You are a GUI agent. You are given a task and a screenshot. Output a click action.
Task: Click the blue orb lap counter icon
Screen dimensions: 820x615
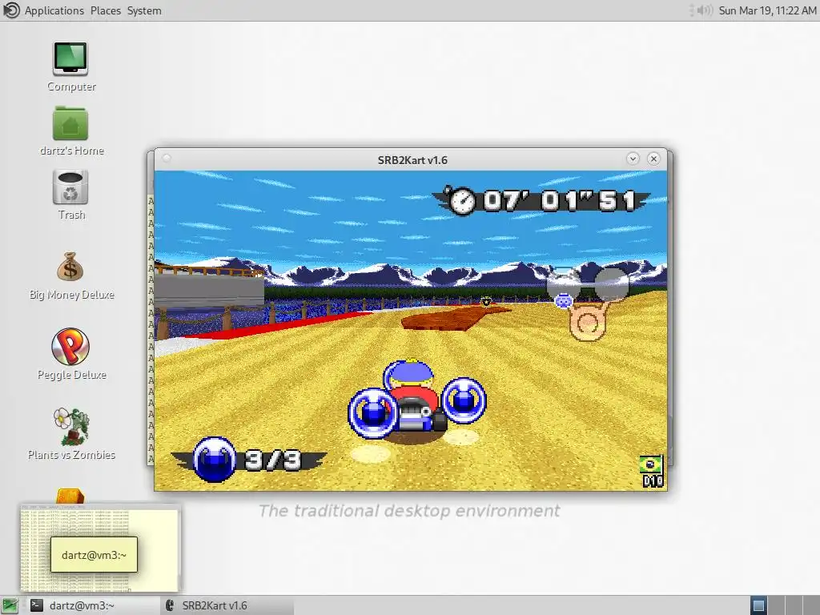(x=215, y=459)
